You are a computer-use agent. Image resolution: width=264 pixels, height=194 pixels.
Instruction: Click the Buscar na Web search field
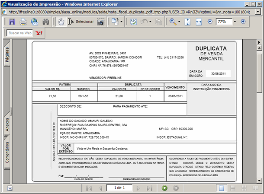pyautogui.click(x=20, y=33)
